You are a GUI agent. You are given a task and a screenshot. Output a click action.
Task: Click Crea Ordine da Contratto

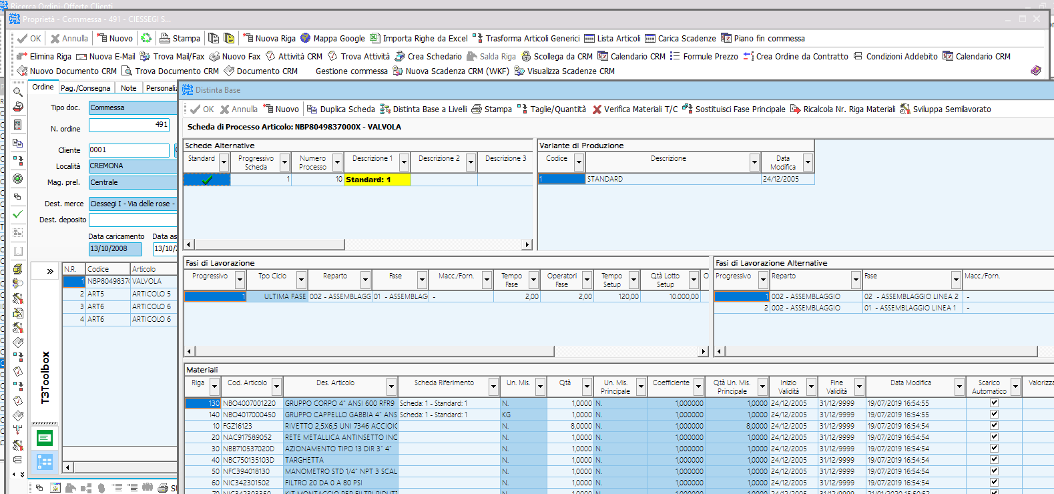tap(796, 56)
